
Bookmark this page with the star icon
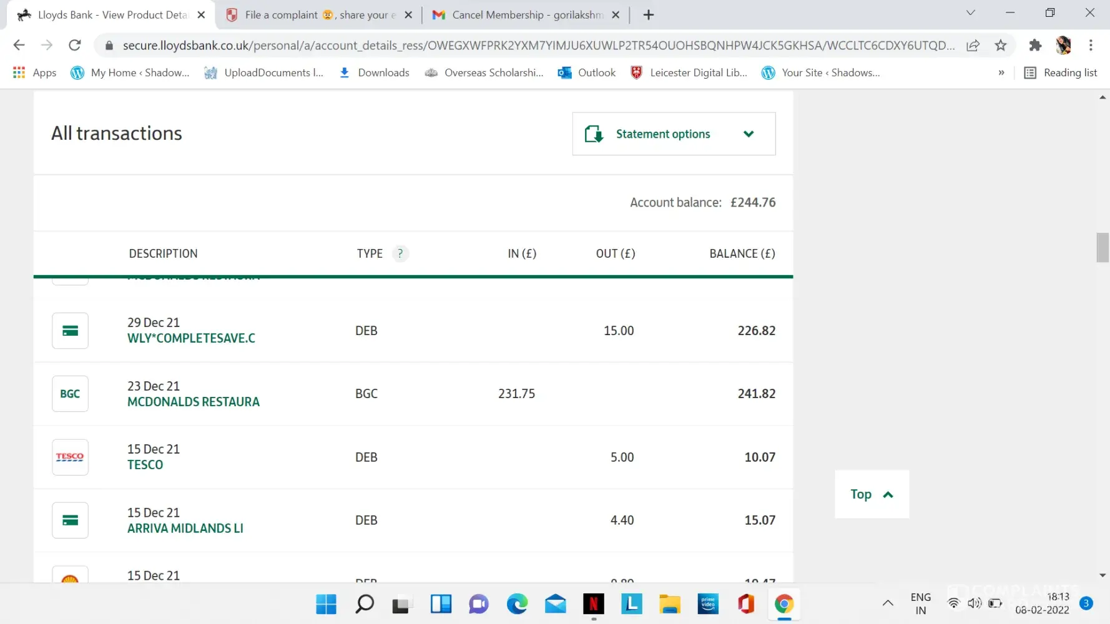click(1001, 45)
